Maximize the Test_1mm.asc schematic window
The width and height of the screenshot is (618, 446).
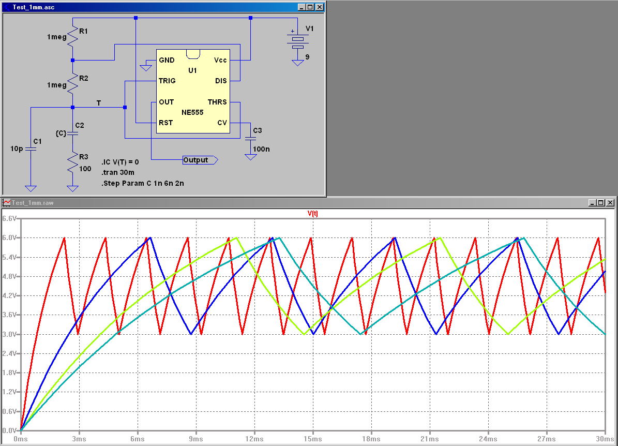(310, 7)
